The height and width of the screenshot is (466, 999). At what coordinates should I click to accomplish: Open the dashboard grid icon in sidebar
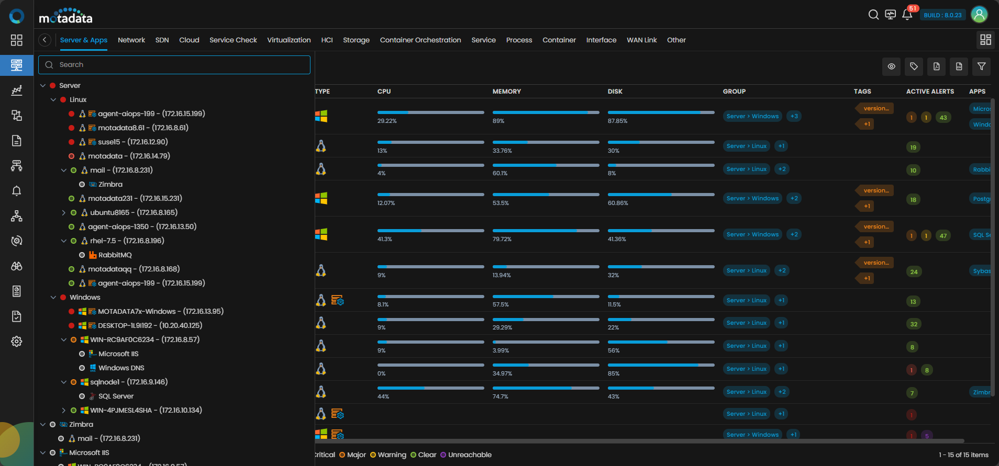point(17,40)
